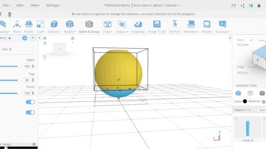This screenshot has height=149, width=266.
Task: Click the perspective view icon
Action: (73, 38)
